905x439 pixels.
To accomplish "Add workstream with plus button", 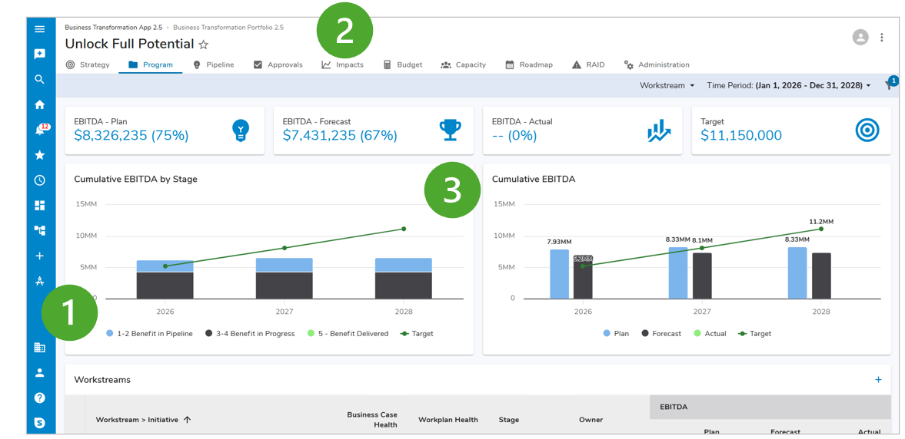I will pos(878,380).
